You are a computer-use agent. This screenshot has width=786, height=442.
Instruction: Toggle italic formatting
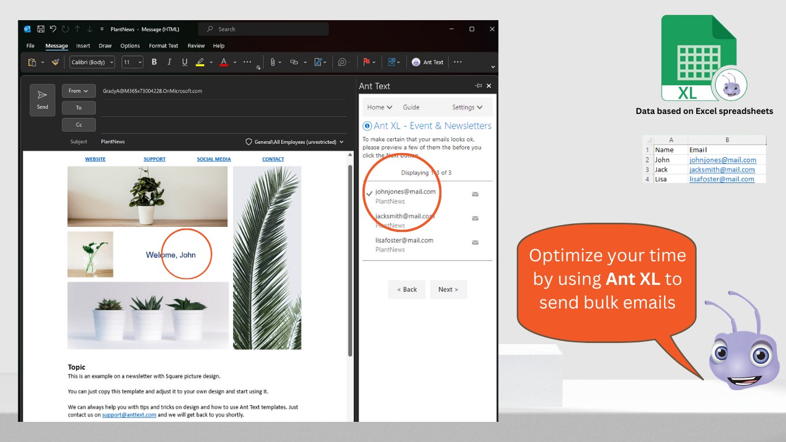click(169, 62)
